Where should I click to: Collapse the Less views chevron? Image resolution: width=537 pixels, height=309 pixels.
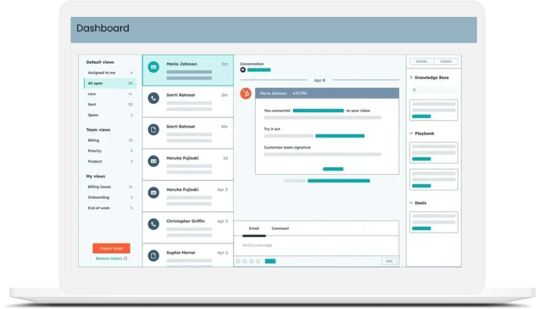point(131,94)
